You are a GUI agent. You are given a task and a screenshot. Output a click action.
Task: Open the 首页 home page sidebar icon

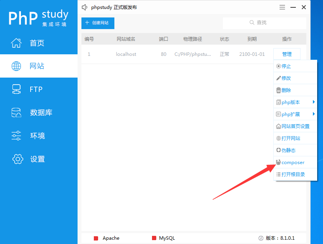(16, 43)
